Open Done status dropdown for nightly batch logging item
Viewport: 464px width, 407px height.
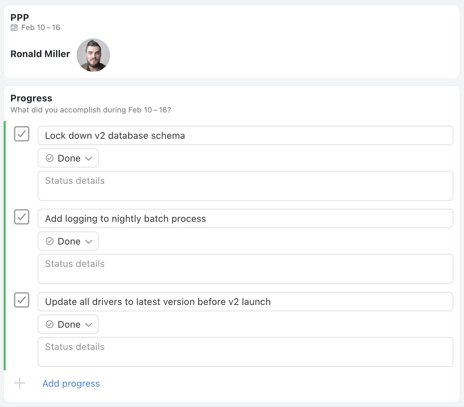(68, 241)
